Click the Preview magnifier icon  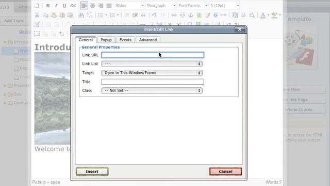pyautogui.click(x=252, y=15)
